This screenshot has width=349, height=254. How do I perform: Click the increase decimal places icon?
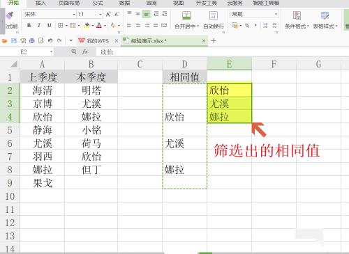[265, 25]
